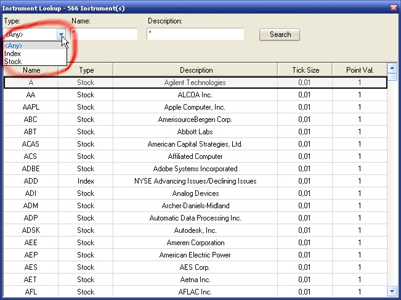Select the ADI instrument name
The height and width of the screenshot is (300, 401).
click(31, 193)
